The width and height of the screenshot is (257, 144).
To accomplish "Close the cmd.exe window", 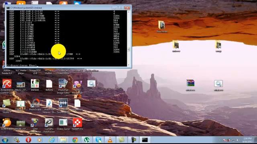I will (x=127, y=8).
